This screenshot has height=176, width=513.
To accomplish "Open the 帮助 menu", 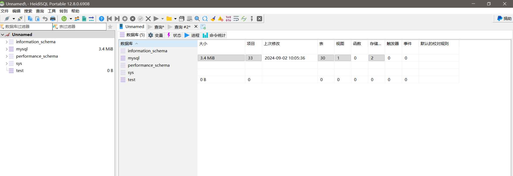I will point(75,11).
